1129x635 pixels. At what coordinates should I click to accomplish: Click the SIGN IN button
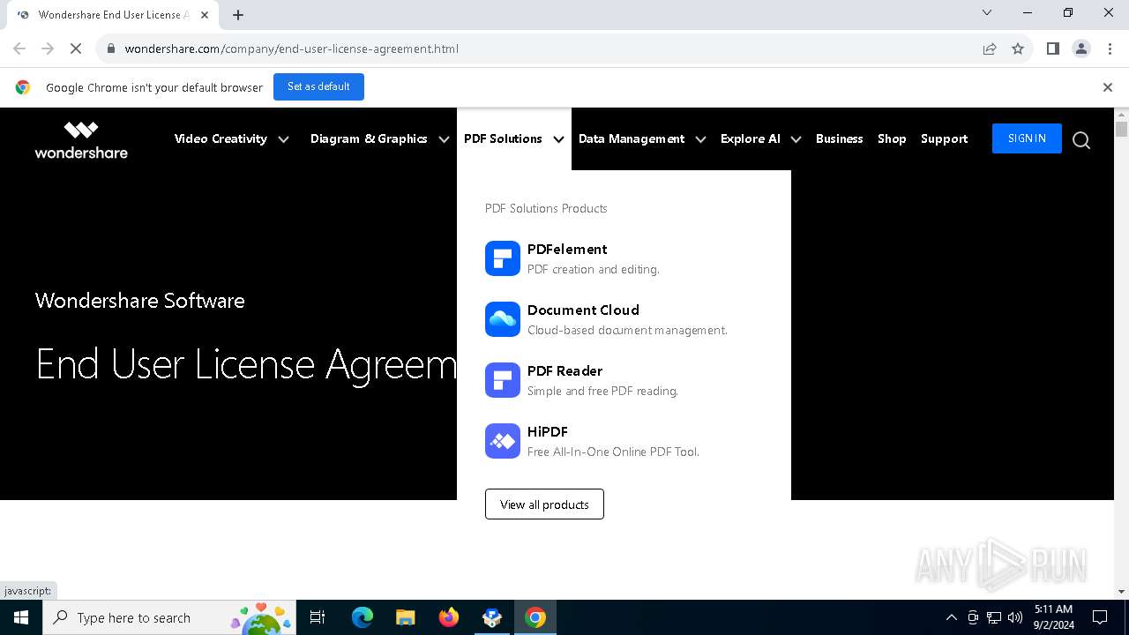[x=1027, y=138]
